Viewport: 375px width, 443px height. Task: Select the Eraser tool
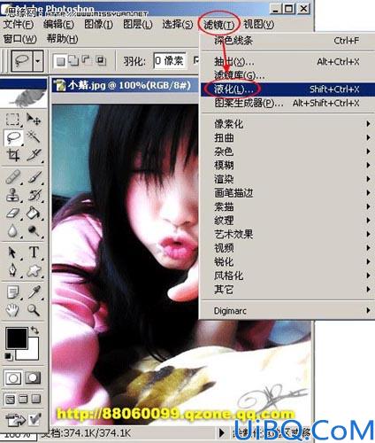[x=13, y=213]
